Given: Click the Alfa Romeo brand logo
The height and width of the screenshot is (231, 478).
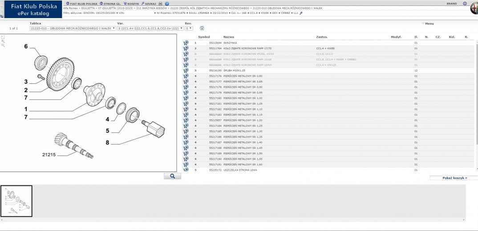Looking at the screenshot, I should (474, 8).
